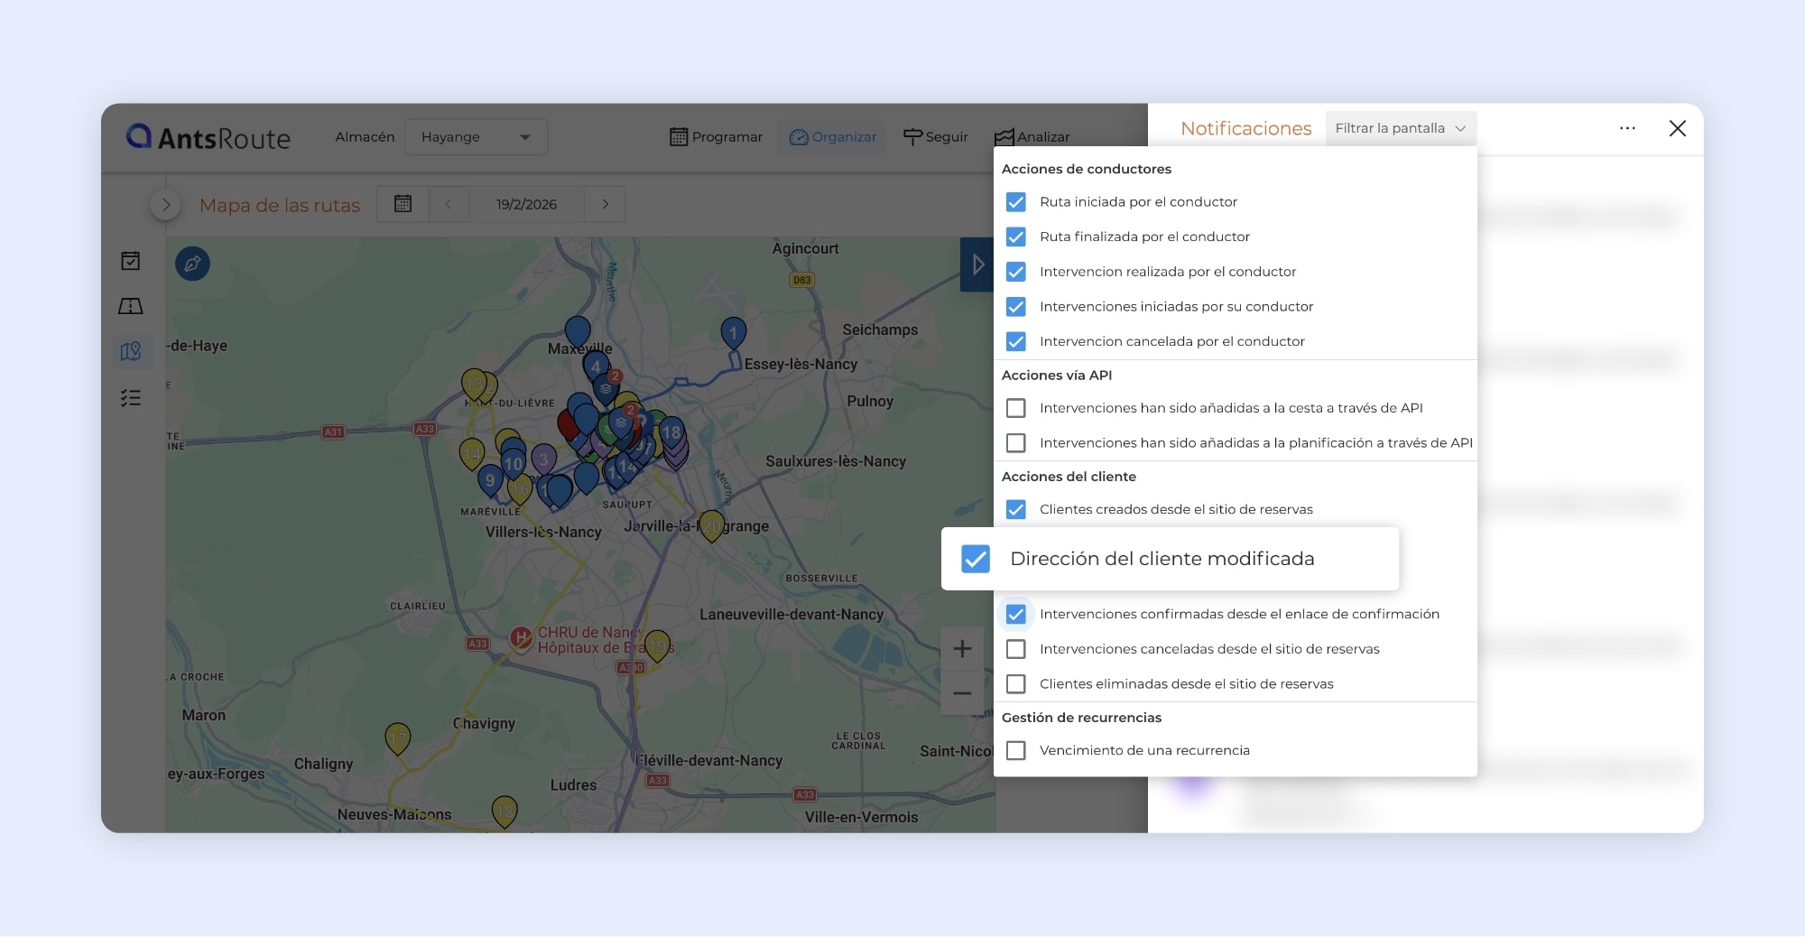Open the calendar check sidebar icon
The height and width of the screenshot is (937, 1805).
click(x=131, y=261)
